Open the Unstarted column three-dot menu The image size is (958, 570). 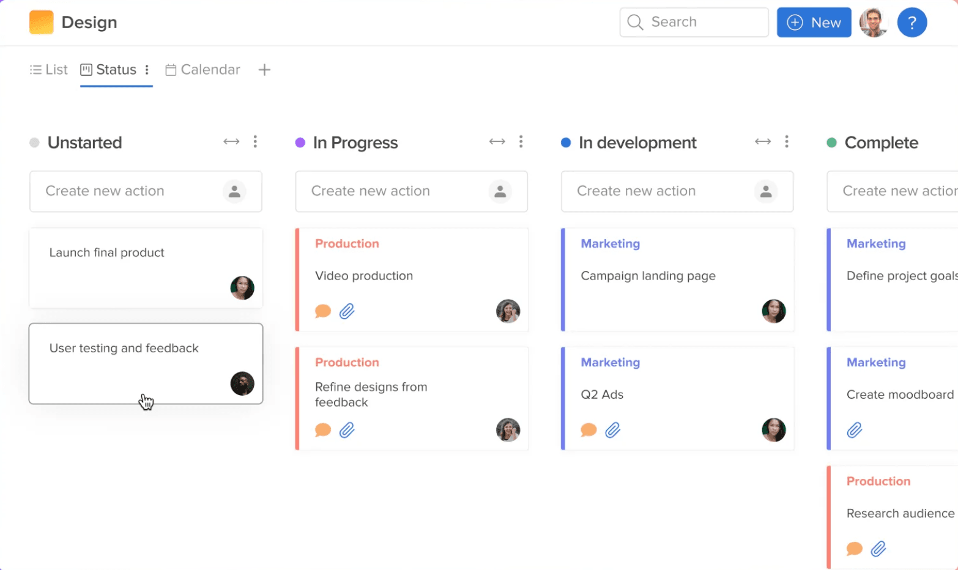[256, 142]
